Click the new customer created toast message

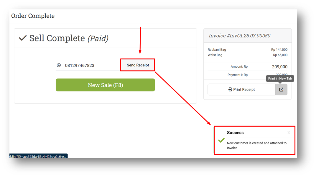(256, 146)
